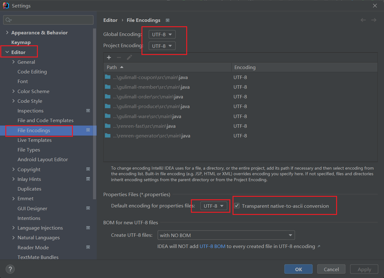Click the forward navigation arrow
The width and height of the screenshot is (384, 278).
pyautogui.click(x=374, y=20)
